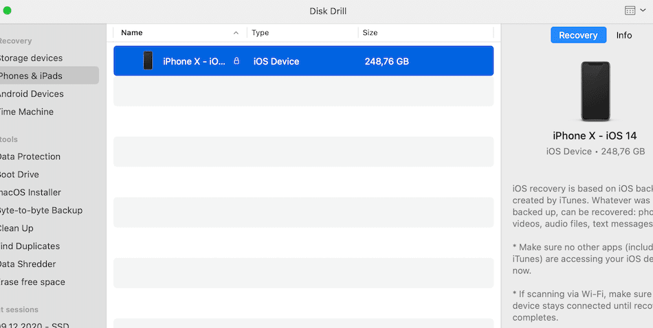Image resolution: width=653 pixels, height=328 pixels.
Task: Sort list using the Name column arrow
Action: click(x=236, y=33)
